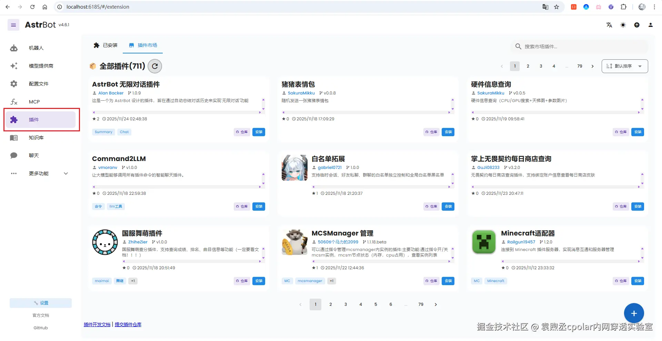
Task: Open the GitHub link in the sidebar
Action: click(41, 328)
